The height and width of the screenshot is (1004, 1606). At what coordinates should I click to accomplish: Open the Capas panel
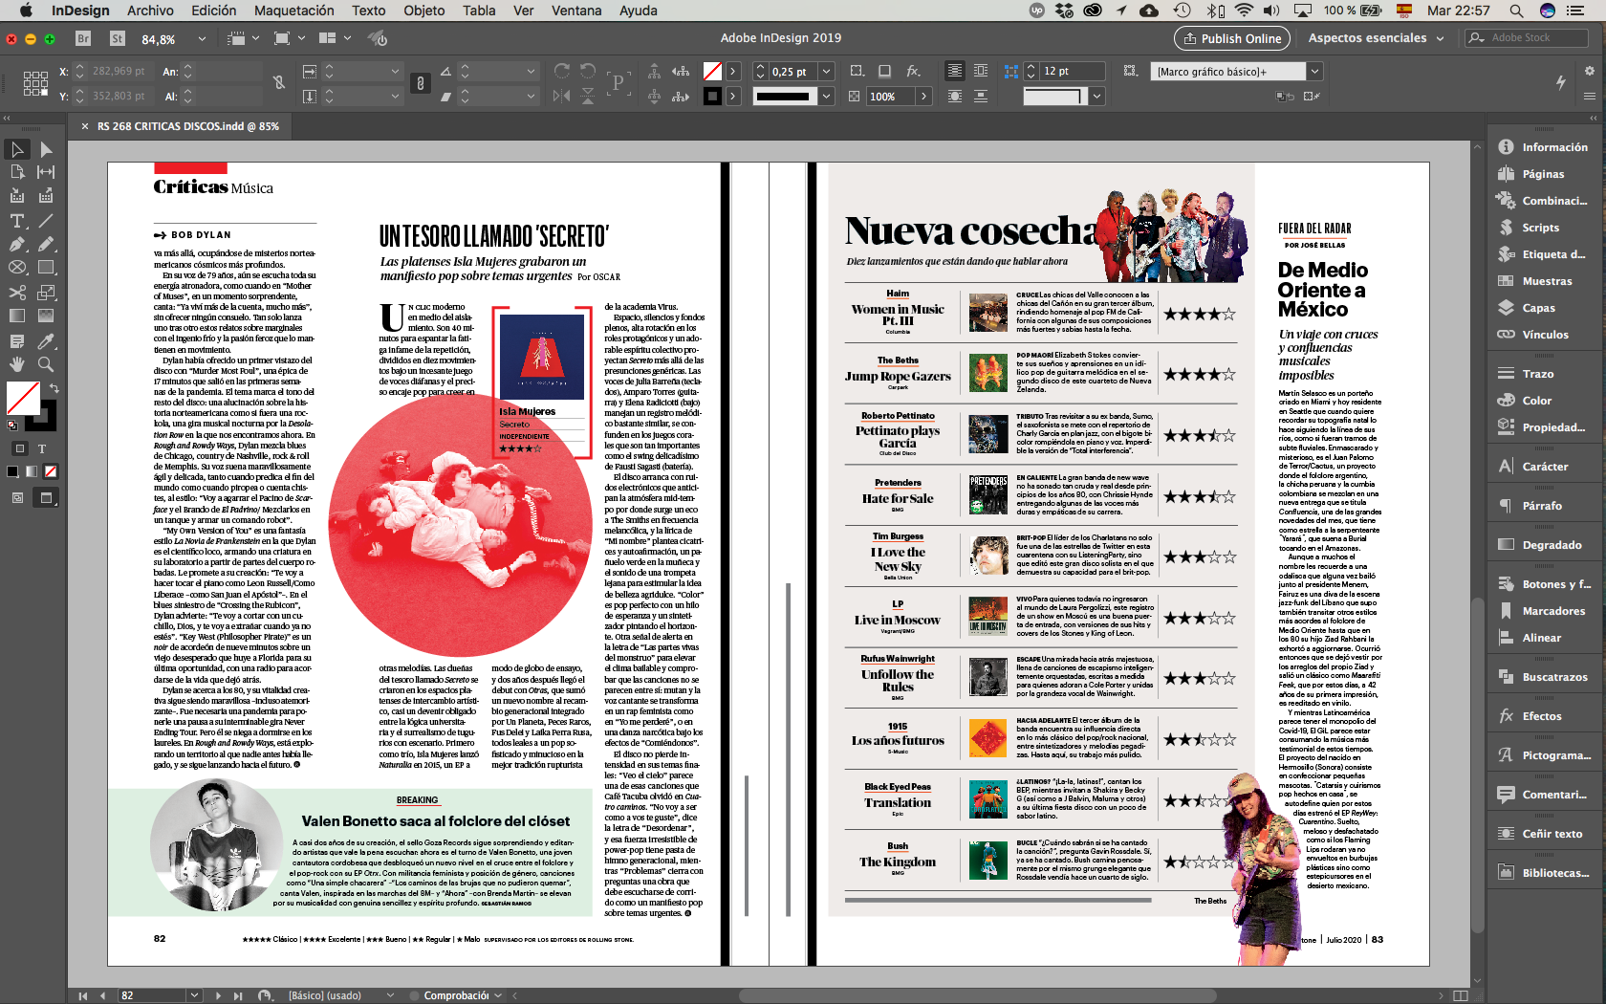1538,308
